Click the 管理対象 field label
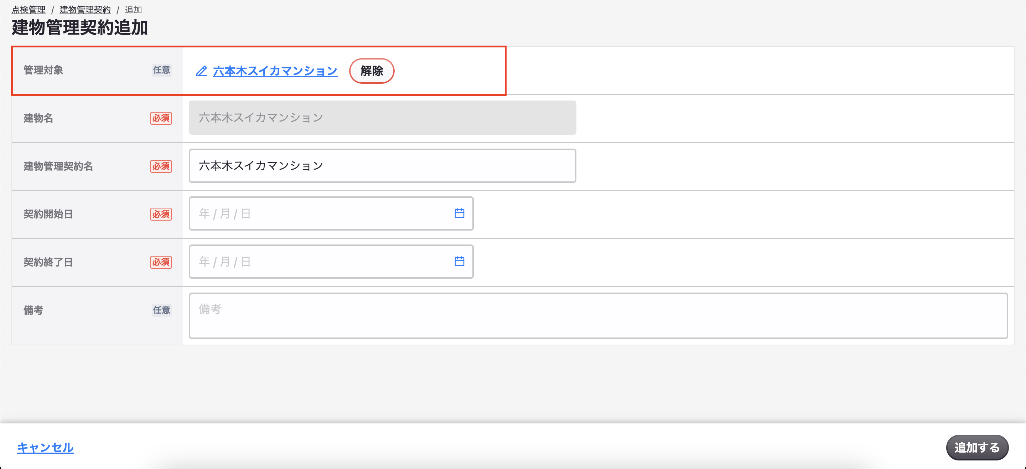The width and height of the screenshot is (1026, 469). (x=43, y=70)
